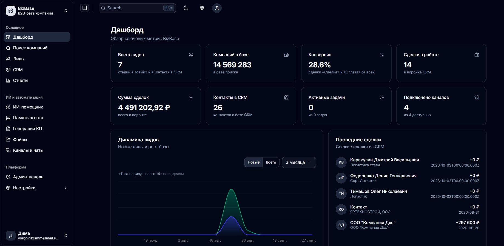
Task: Open settings gear icon in top bar
Action: (202, 8)
